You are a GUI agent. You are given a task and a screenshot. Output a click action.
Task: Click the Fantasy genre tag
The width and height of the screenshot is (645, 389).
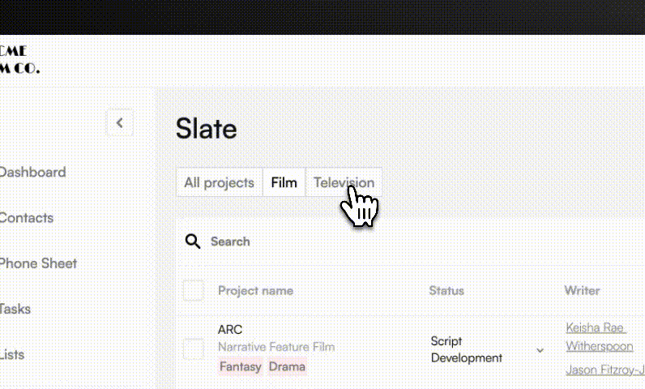point(241,366)
